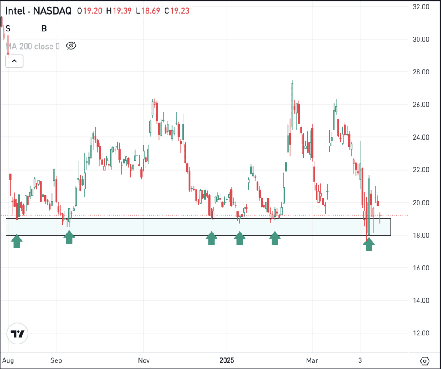Click the Aug label on time axis
The image size is (441, 369).
[x=8, y=360]
